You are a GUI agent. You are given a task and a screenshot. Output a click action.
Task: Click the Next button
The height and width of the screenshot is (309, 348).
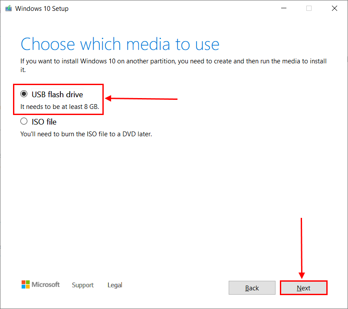(303, 288)
